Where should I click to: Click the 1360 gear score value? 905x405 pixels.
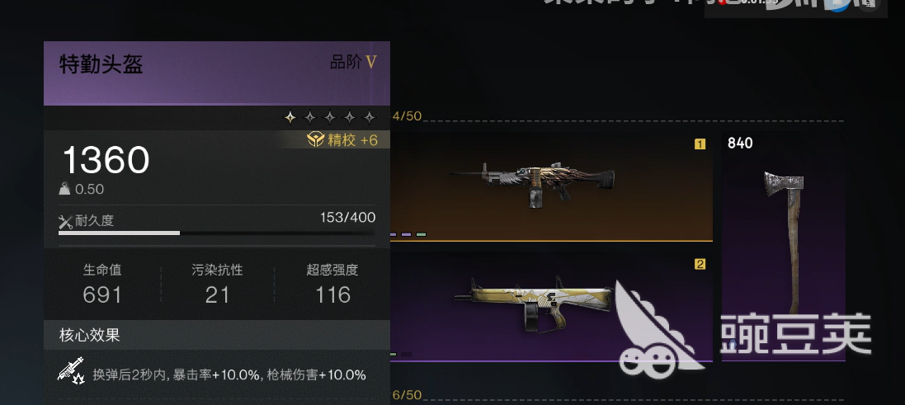[106, 160]
